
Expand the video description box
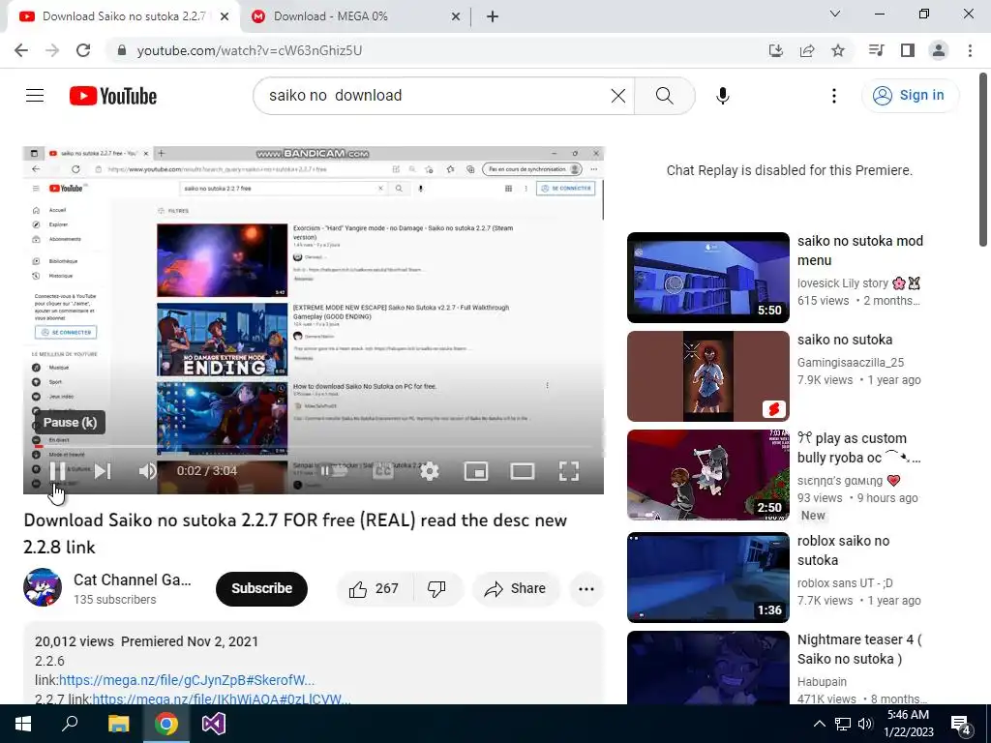click(x=314, y=664)
